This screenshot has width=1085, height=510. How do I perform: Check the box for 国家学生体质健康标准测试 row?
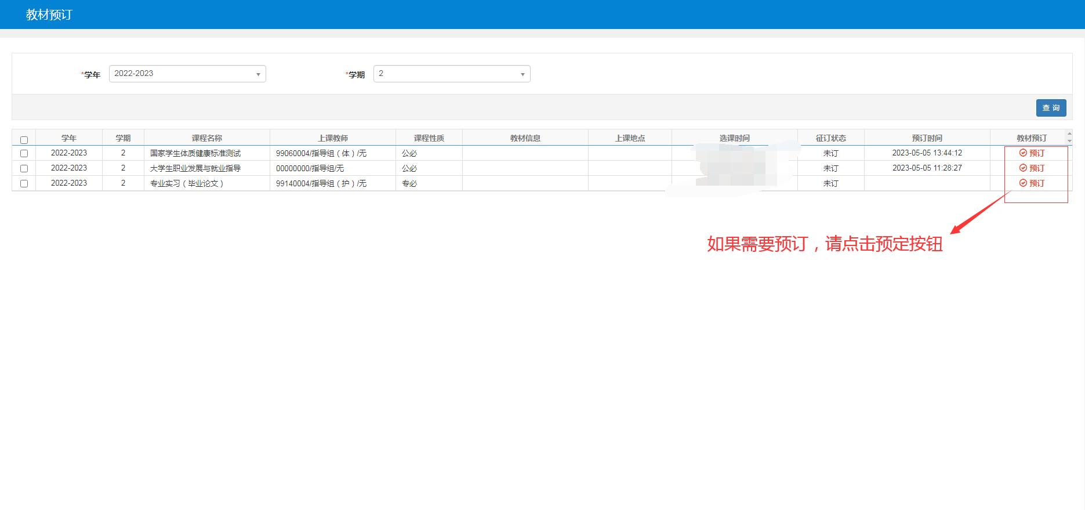point(24,154)
